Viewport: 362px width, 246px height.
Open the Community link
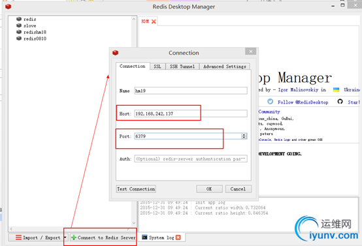click(269, 112)
